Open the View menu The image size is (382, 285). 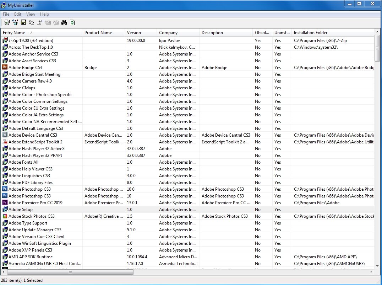tap(31, 14)
